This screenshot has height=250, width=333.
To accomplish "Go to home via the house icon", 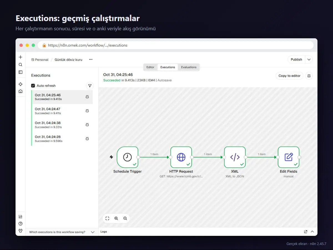I will 20,91.
